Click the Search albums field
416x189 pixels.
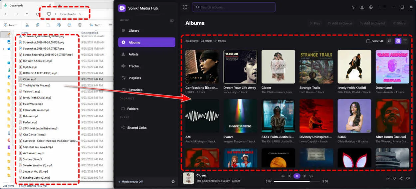[234, 7]
